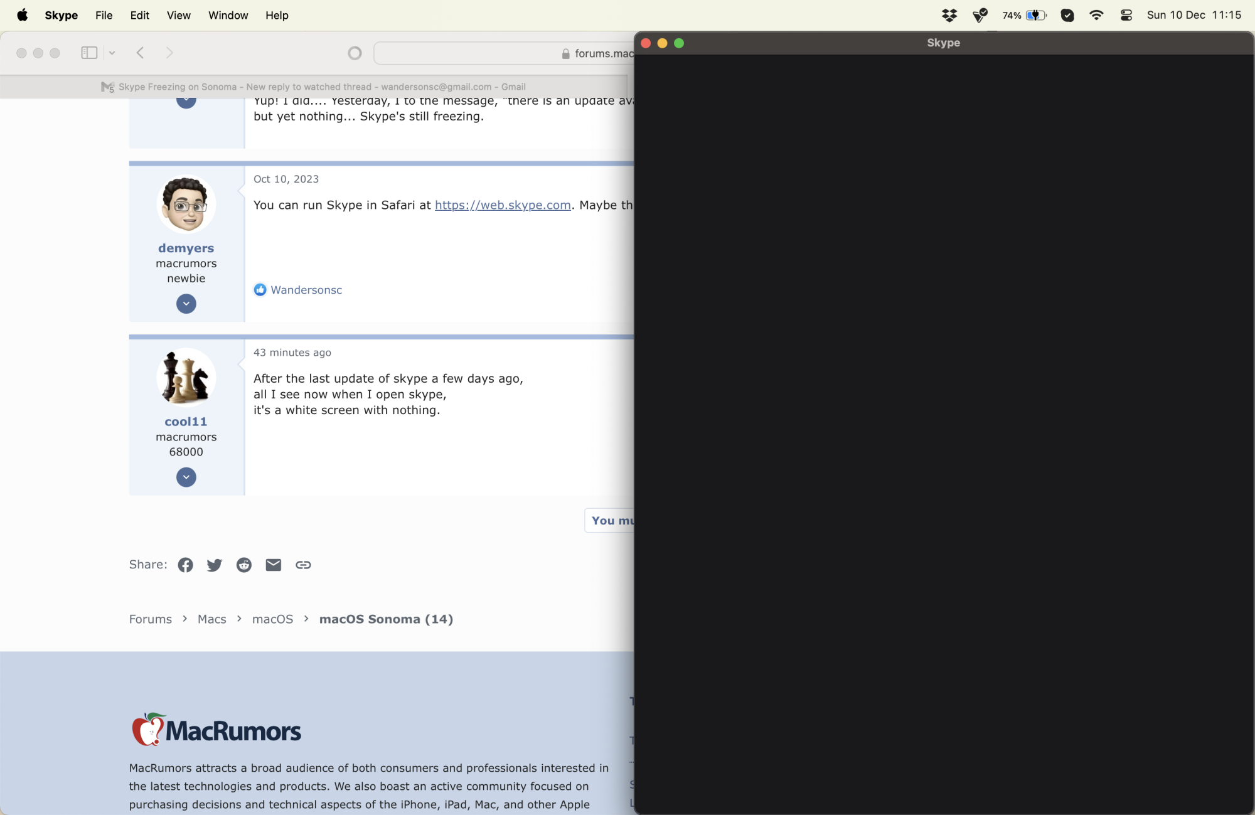Toggle Safari sidebar button
Viewport: 1255px width, 815px height.
tap(89, 53)
